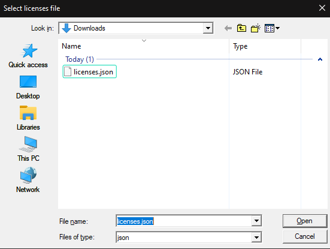Sort files by the Name column
The width and height of the screenshot is (330, 249).
point(144,46)
